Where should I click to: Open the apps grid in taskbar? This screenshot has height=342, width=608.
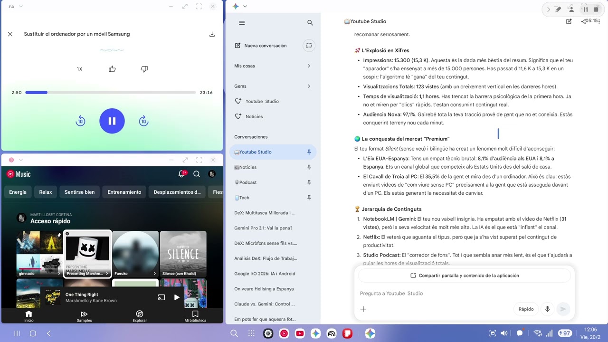click(x=251, y=333)
